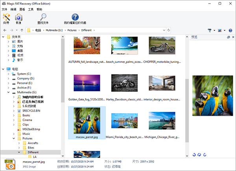Go forward with the right arrow
This screenshot has height=171, width=236.
click(11, 30)
